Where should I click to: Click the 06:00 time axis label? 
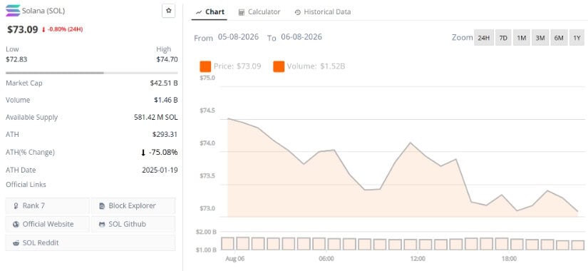326,259
